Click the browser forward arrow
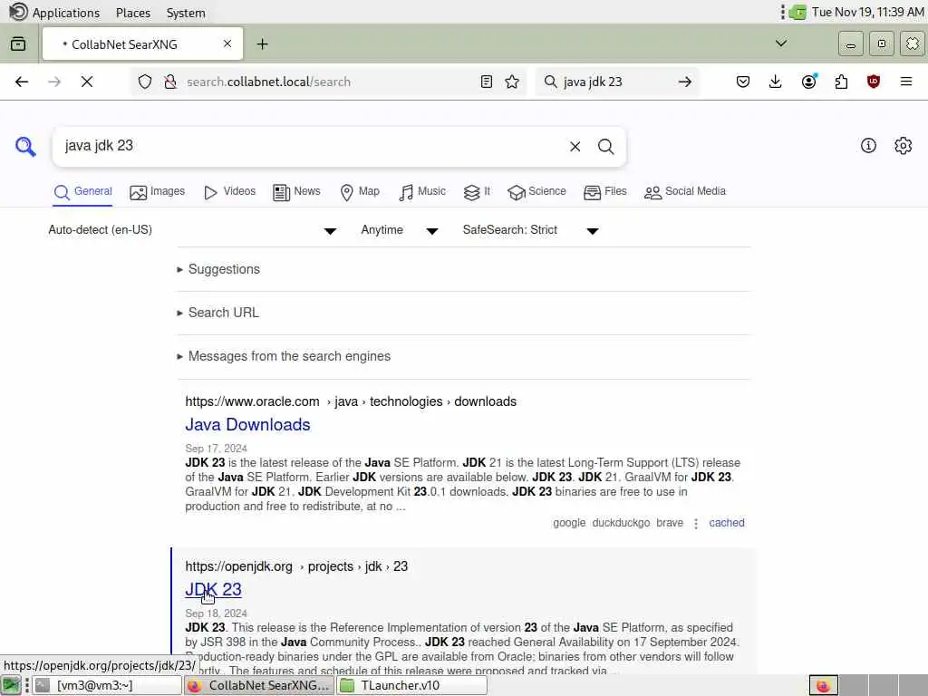 pos(54,82)
